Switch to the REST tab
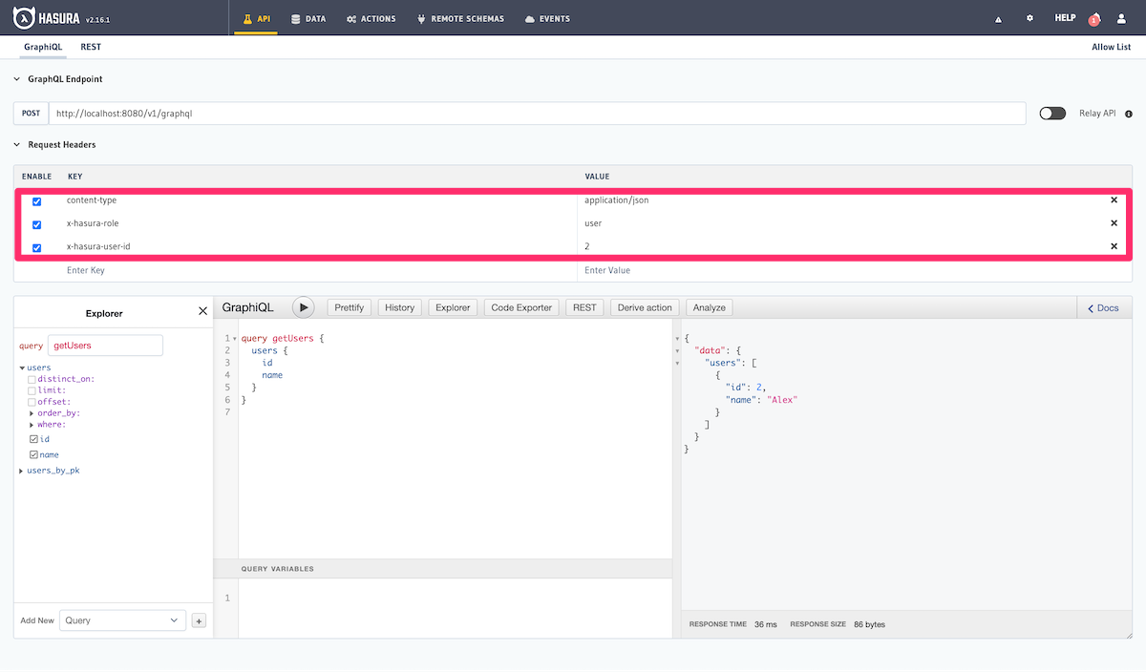The height and width of the screenshot is (672, 1146). click(x=91, y=46)
